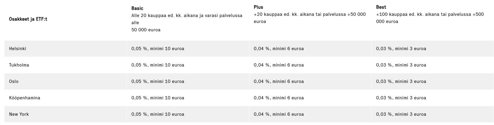Click the Helsinki row label
Viewport: 494px width, 125px height.
(18, 49)
